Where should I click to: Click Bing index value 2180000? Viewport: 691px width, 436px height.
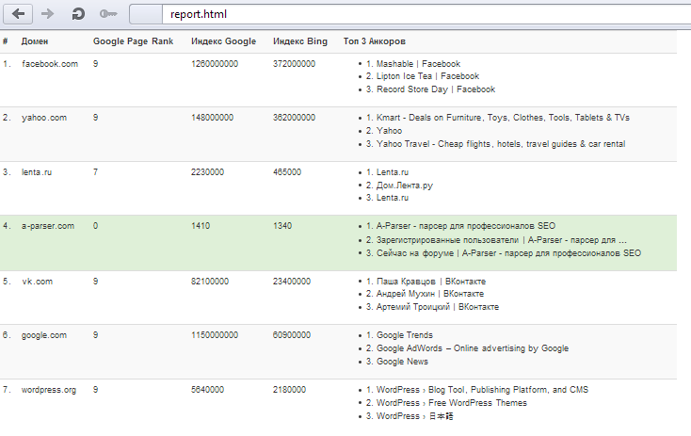click(x=289, y=390)
